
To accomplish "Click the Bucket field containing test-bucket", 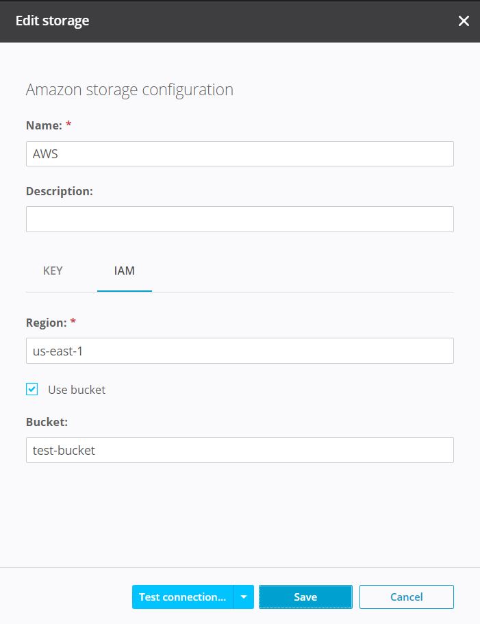I will 240,450.
